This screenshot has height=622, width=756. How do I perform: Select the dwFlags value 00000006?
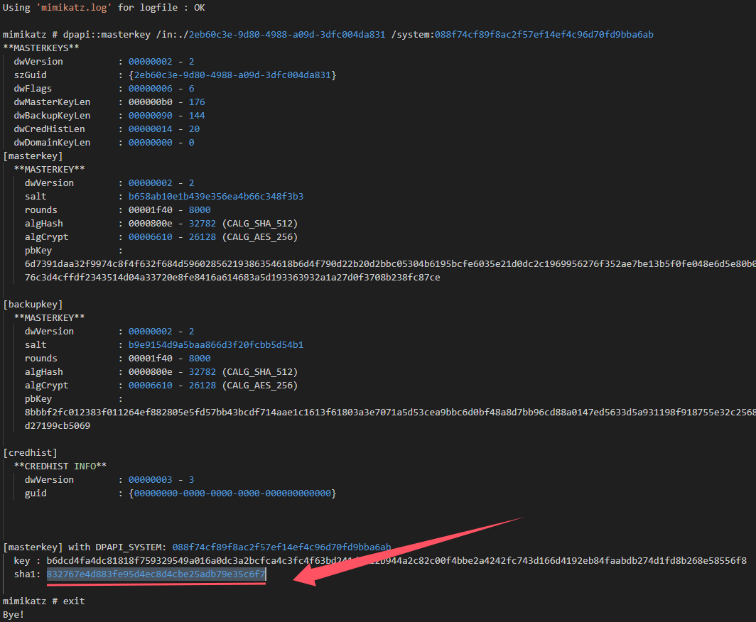tap(151, 89)
